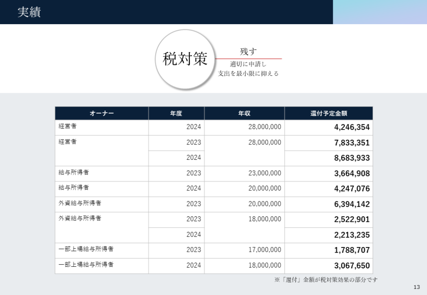Click 外資給与所得者 in the 6,394,142 row
The height and width of the screenshot is (295, 427).
click(80, 203)
